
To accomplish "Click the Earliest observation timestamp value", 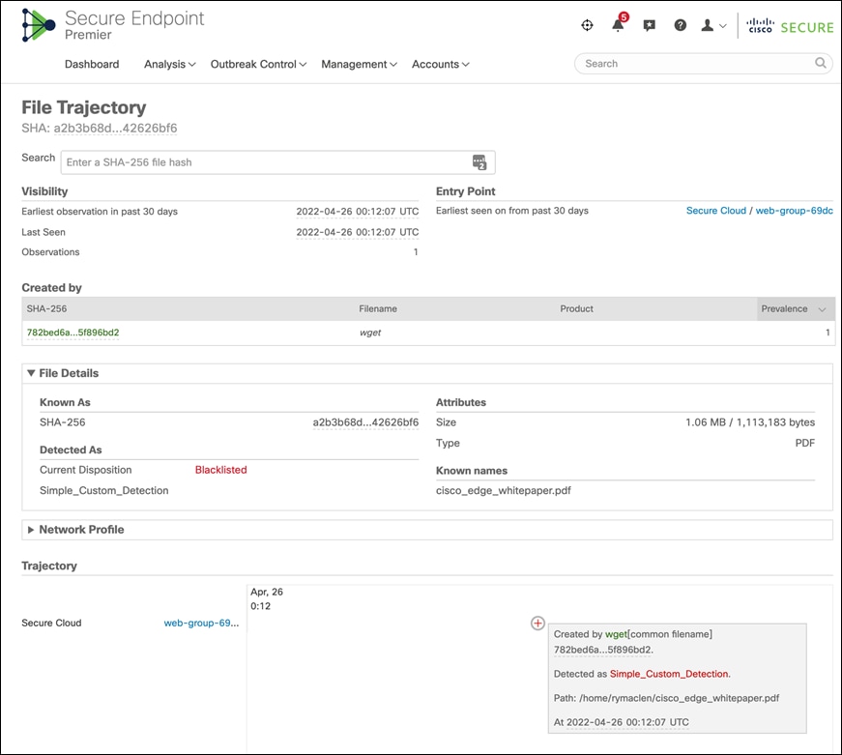I will (358, 212).
